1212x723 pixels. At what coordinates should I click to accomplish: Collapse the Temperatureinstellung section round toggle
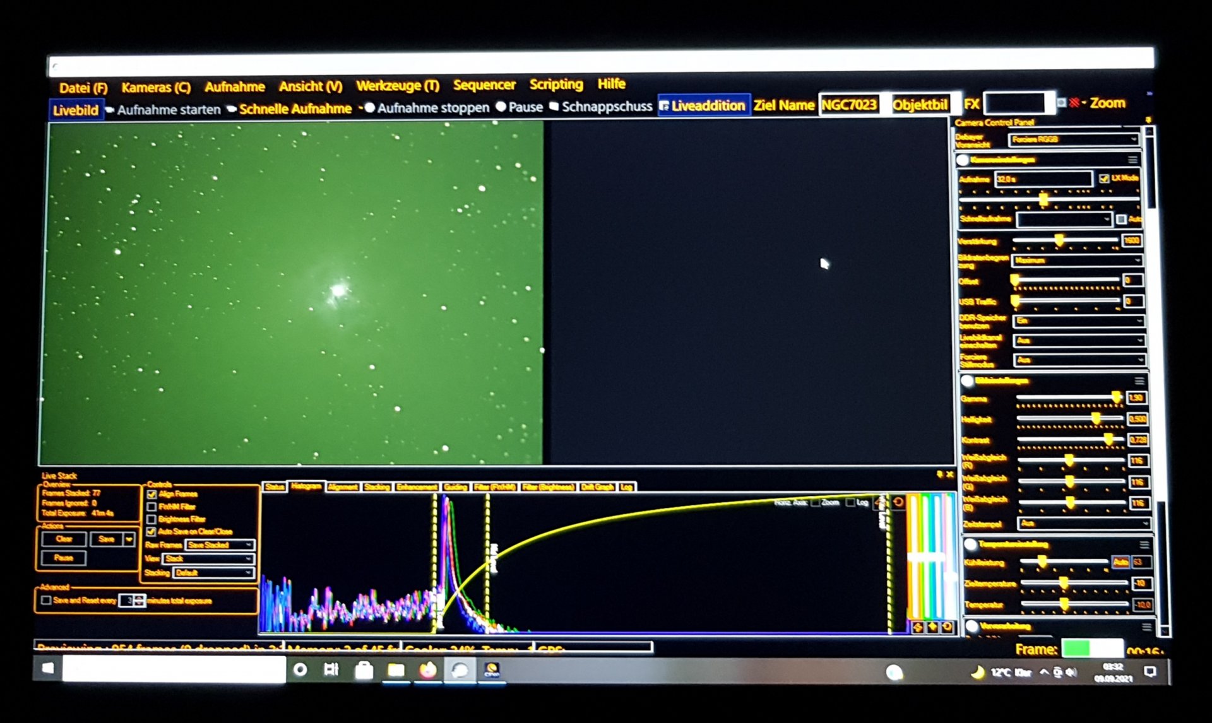coord(971,544)
